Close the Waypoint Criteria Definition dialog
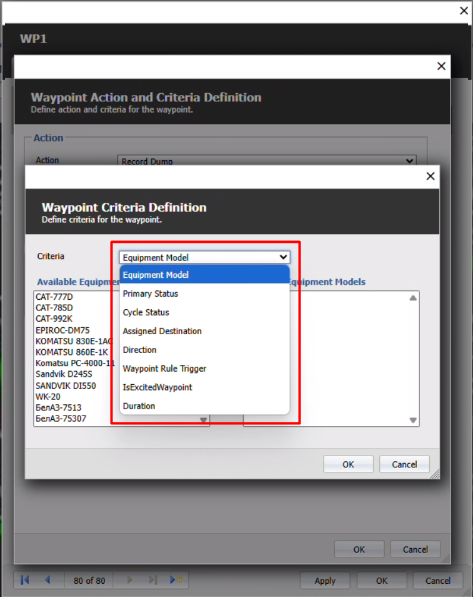 [x=430, y=176]
